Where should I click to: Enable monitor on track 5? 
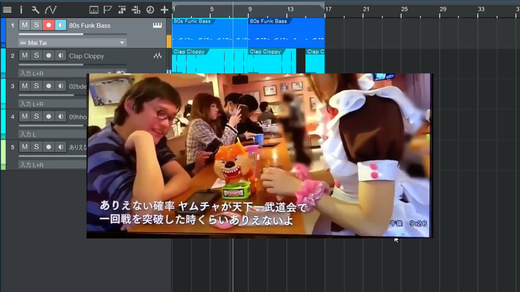point(60,147)
